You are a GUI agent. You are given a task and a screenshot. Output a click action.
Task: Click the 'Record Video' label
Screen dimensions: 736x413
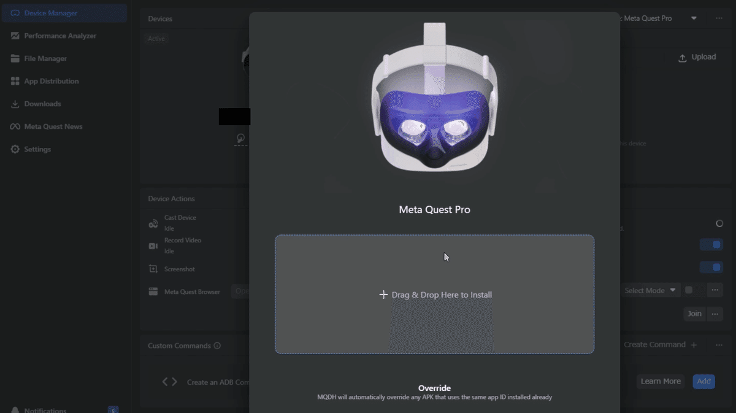183,241
